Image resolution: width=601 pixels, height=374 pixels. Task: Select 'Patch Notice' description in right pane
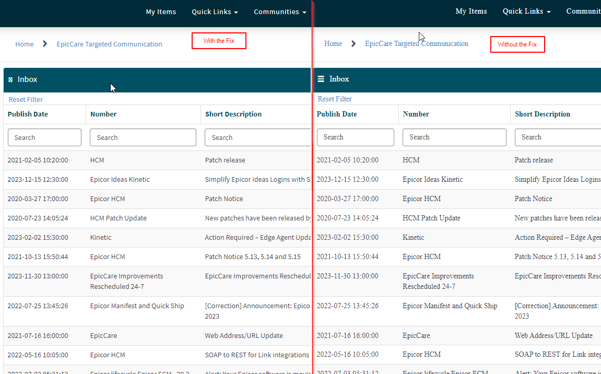(x=533, y=198)
